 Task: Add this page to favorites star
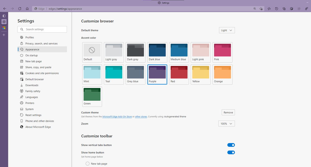tap(261, 9)
